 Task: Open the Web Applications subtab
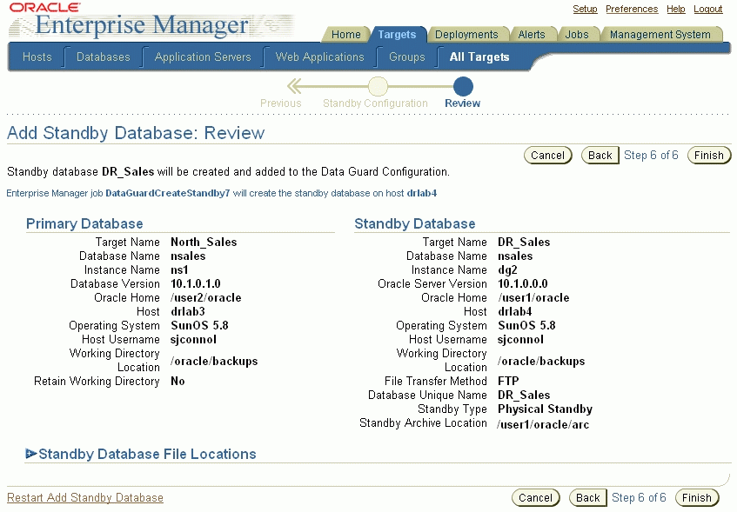tap(319, 57)
